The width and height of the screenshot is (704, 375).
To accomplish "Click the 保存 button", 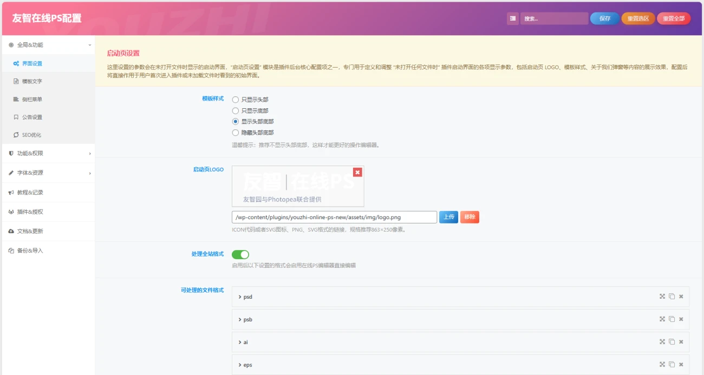I will click(604, 18).
